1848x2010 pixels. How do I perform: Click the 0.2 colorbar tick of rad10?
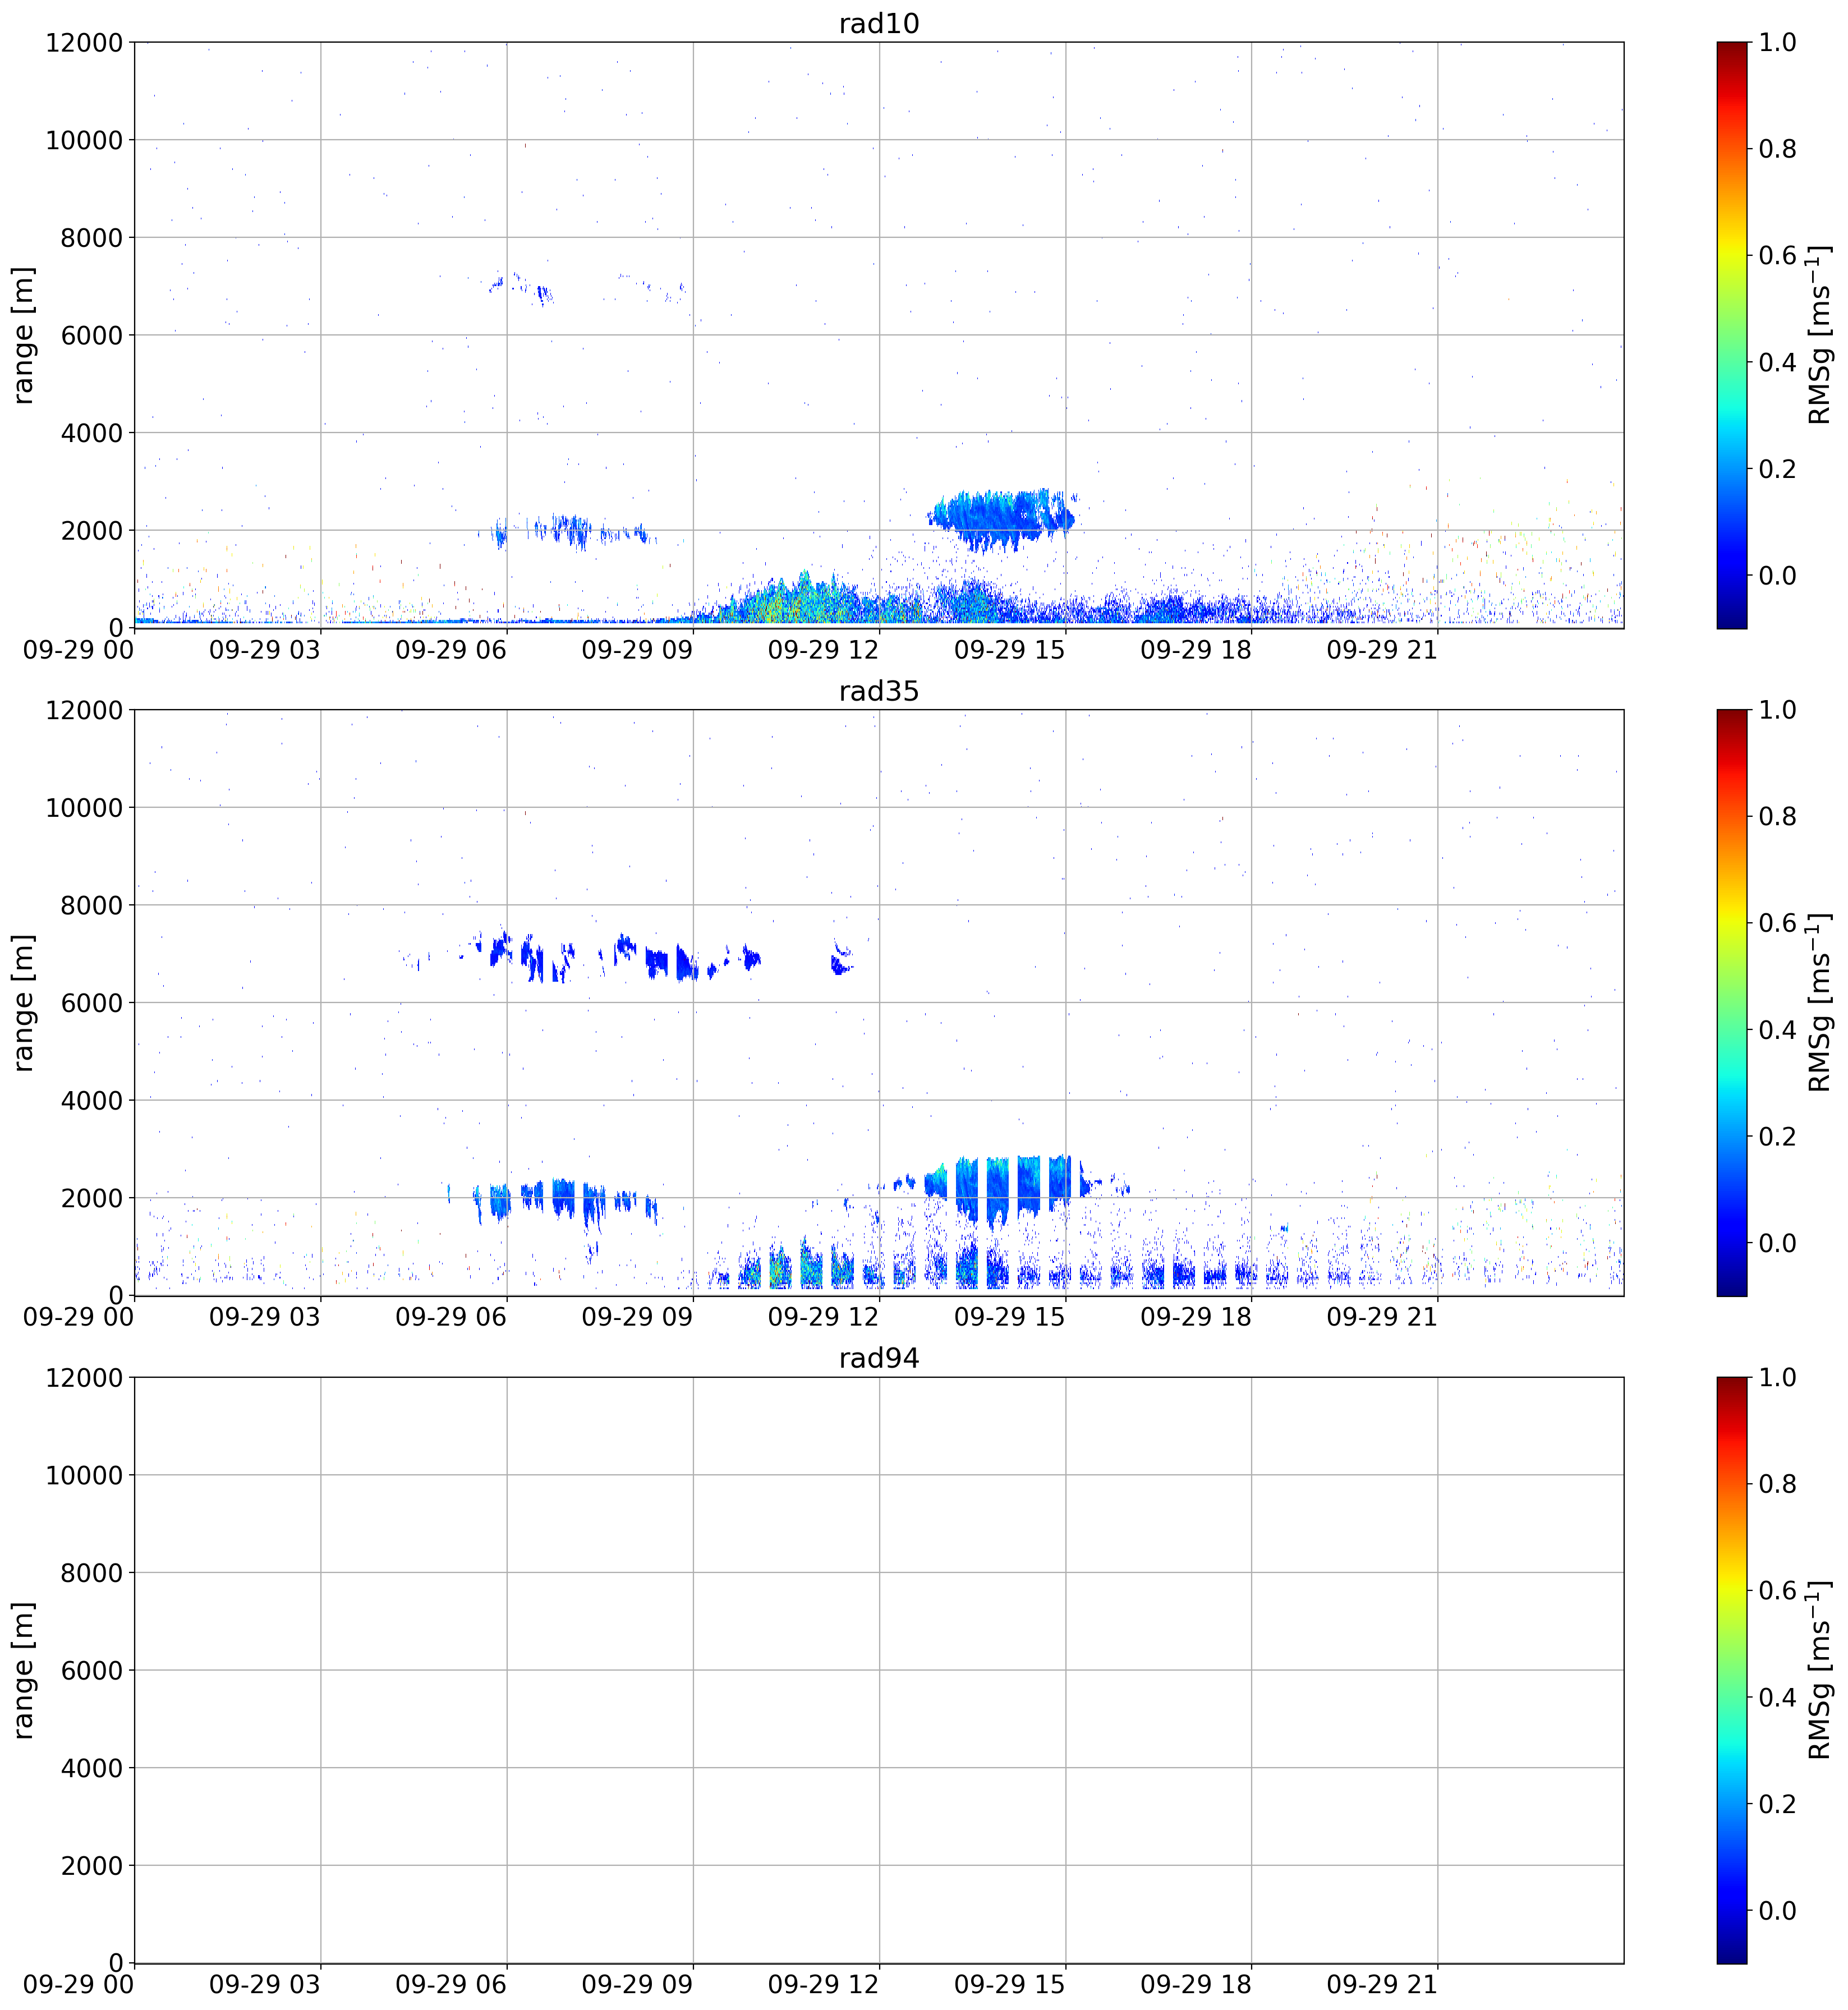[x=1778, y=469]
